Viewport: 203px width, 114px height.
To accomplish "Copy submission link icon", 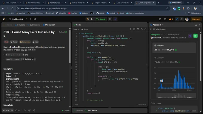I will tap(199, 29).
